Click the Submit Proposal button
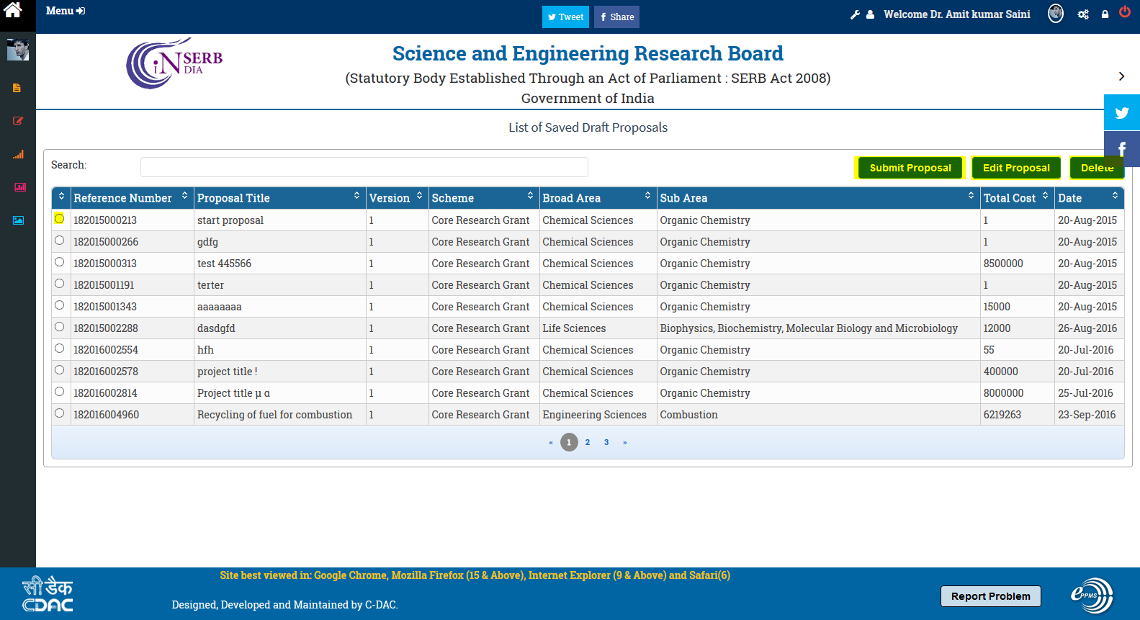The image size is (1140, 620). click(x=910, y=168)
